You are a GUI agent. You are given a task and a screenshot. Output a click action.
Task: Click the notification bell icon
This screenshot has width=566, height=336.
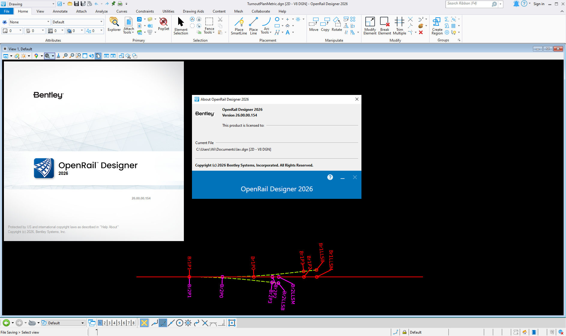coord(516,4)
